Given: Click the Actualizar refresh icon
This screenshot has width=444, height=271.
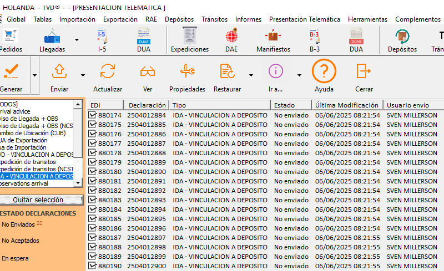Looking at the screenshot, I should click(108, 71).
